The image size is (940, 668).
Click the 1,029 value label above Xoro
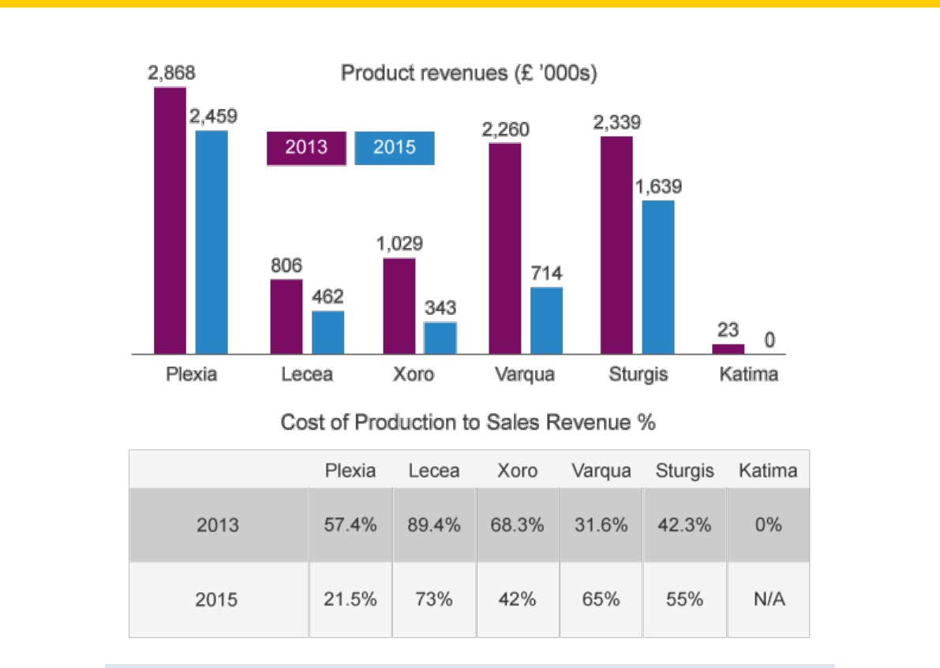tap(399, 243)
